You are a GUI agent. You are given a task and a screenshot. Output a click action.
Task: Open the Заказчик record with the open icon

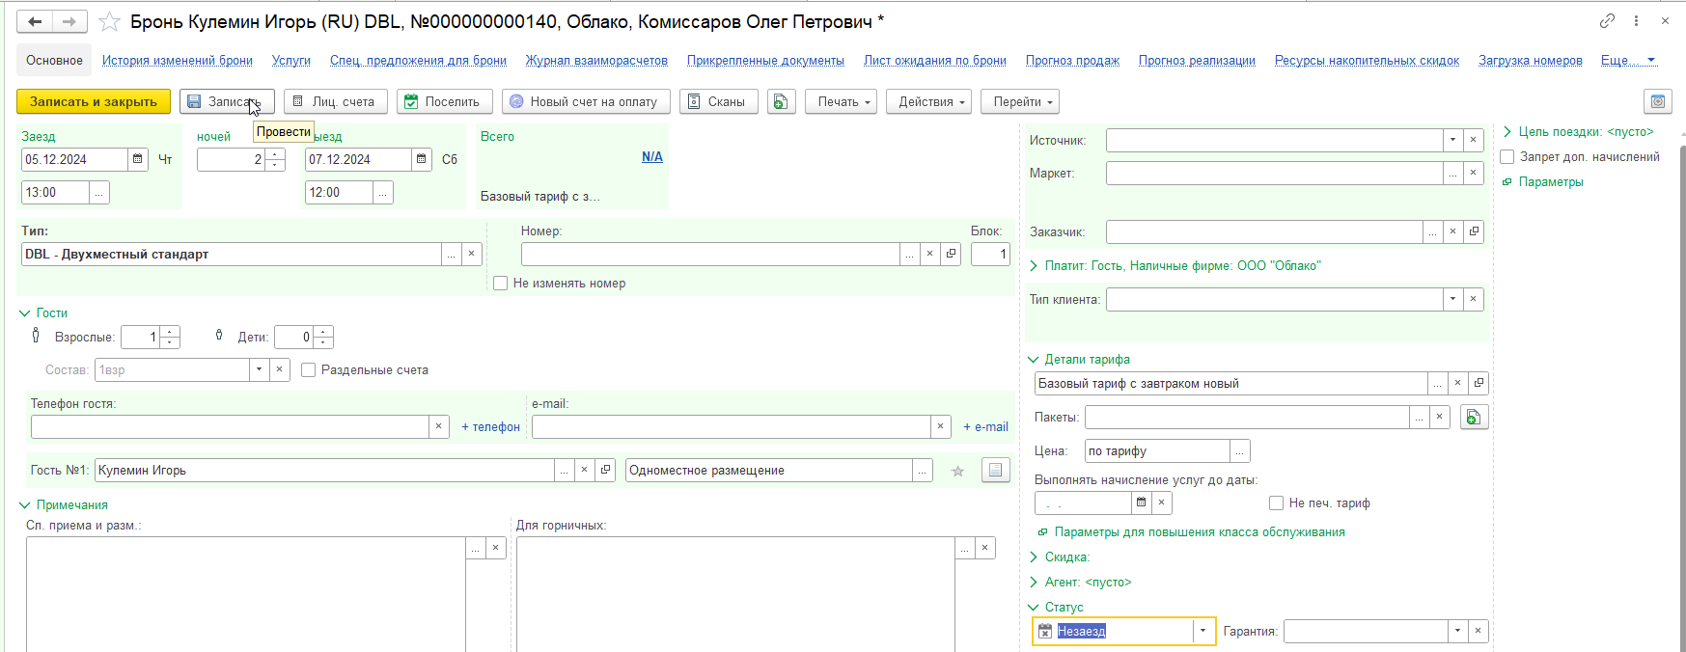point(1474,231)
